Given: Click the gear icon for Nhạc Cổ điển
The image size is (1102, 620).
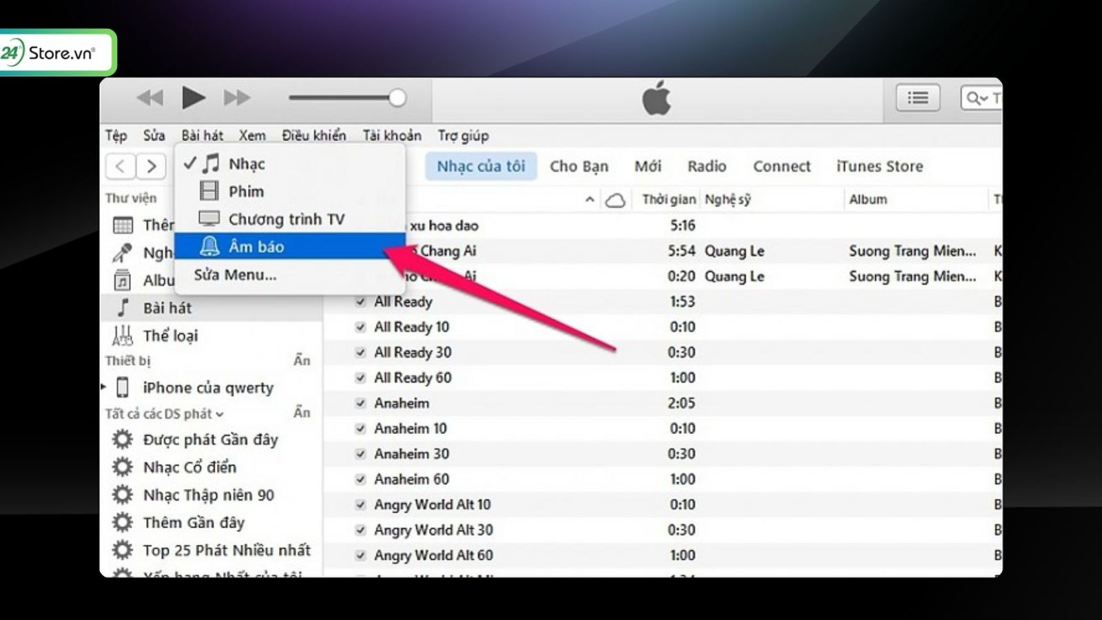Looking at the screenshot, I should tap(123, 467).
